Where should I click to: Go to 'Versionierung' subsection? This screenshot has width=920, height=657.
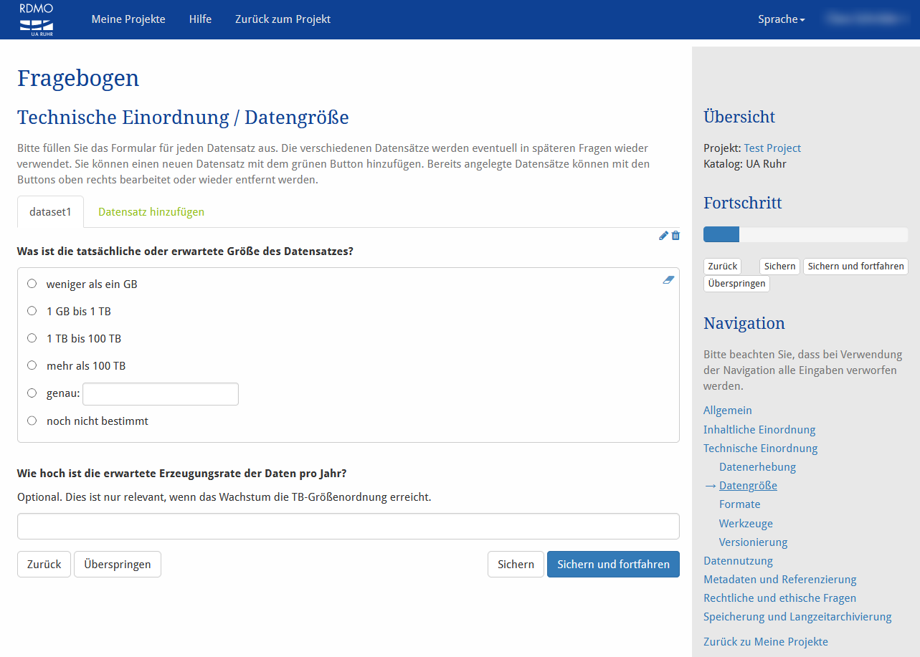coord(753,542)
